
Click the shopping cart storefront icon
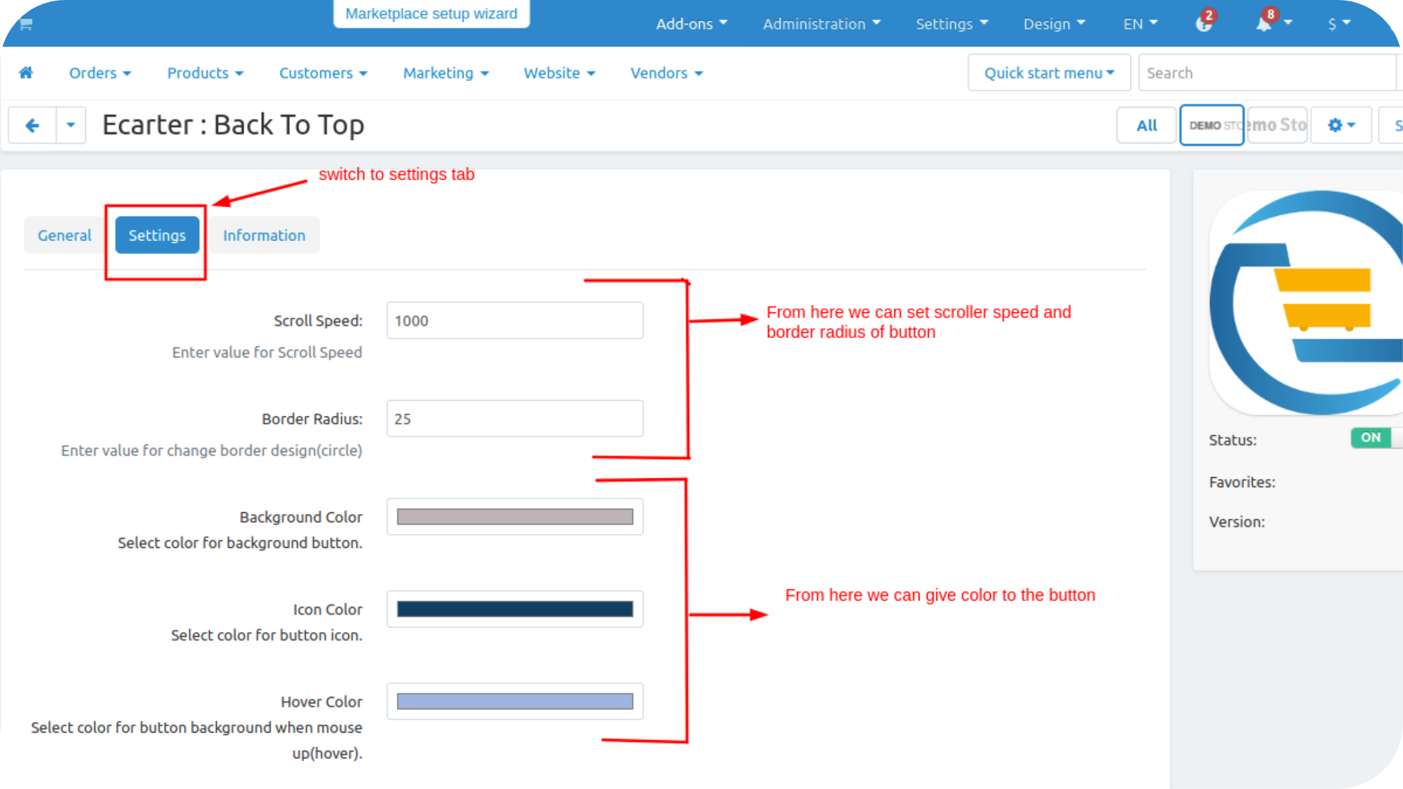point(26,24)
